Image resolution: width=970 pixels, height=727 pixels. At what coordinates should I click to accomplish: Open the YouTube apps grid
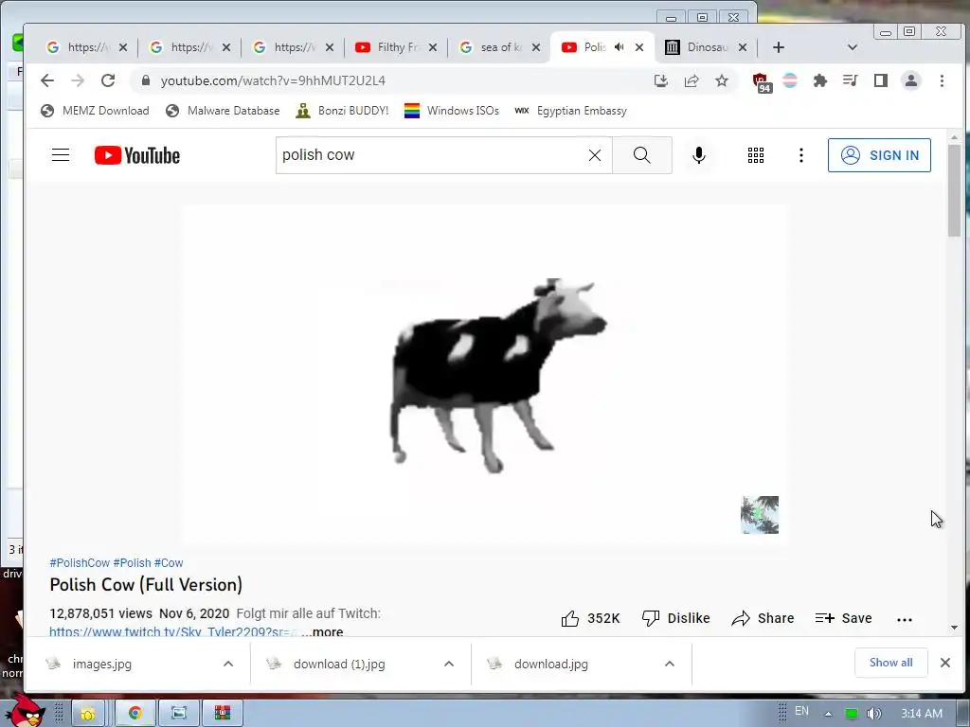coord(755,155)
